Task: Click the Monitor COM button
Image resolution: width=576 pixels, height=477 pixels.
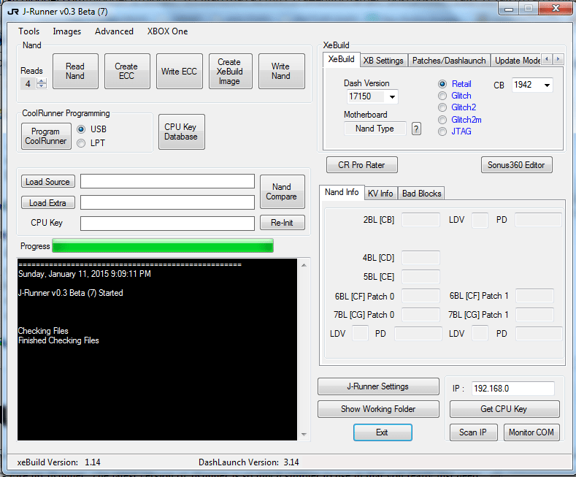Action: [x=531, y=432]
